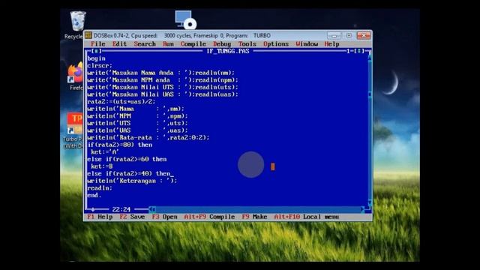Click the 'if(rata2>=80) then' line
Image resolution: width=480 pixels, height=270 pixels.
[120, 145]
